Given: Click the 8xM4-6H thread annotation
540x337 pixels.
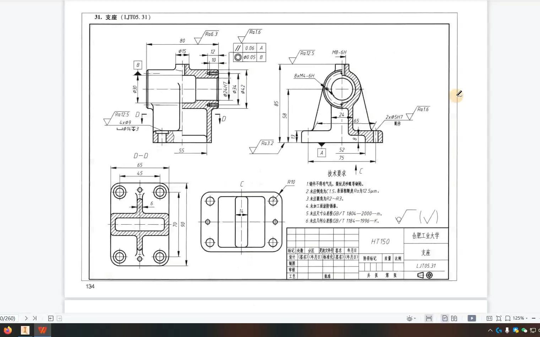Looking at the screenshot, I should [304, 76].
